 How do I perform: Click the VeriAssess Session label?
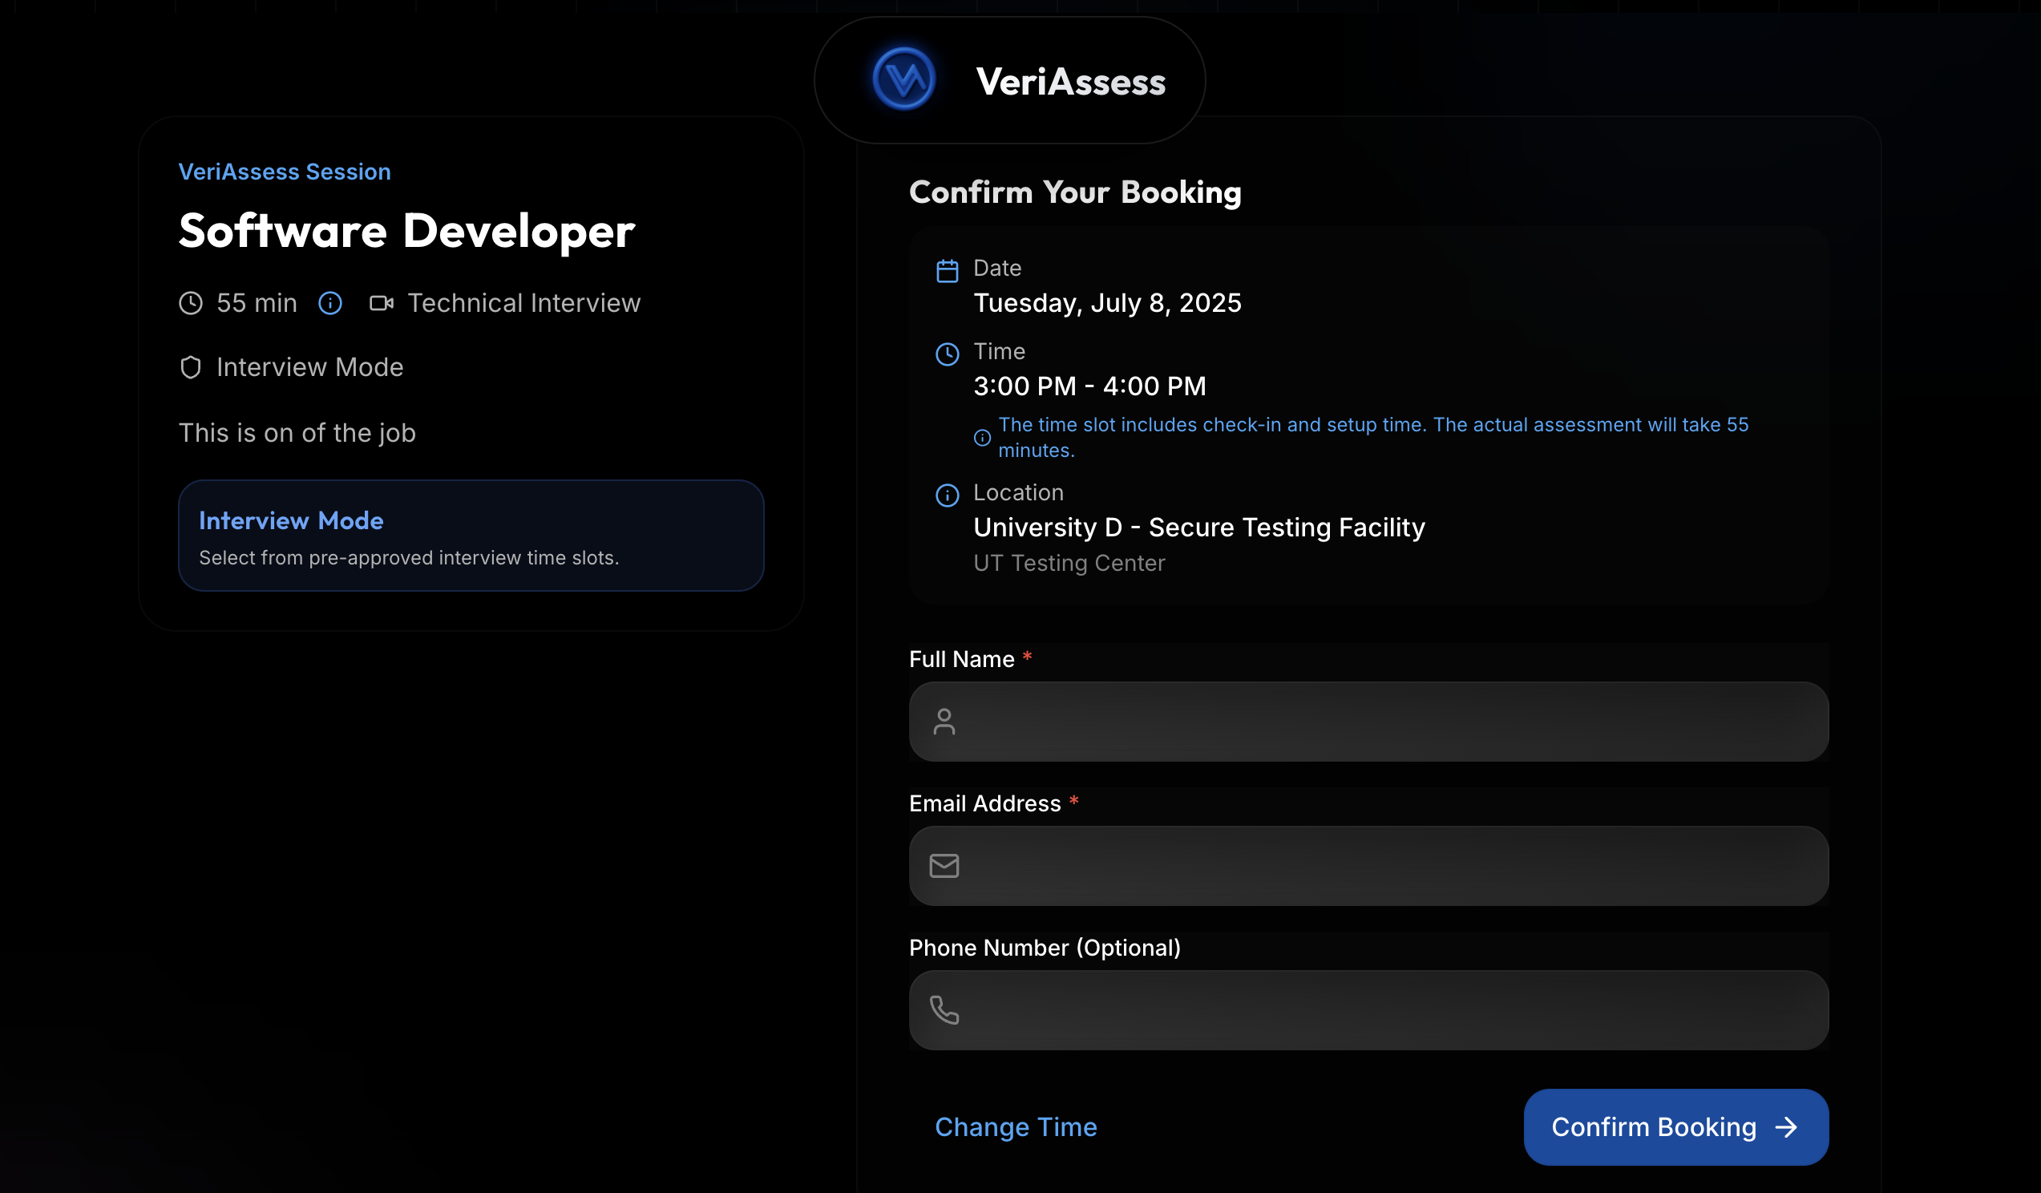point(285,172)
